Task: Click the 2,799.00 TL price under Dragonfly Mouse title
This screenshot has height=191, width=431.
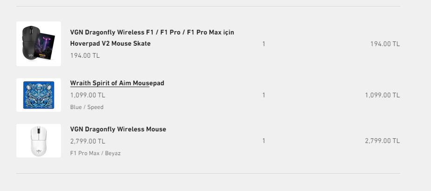Action: (x=88, y=141)
